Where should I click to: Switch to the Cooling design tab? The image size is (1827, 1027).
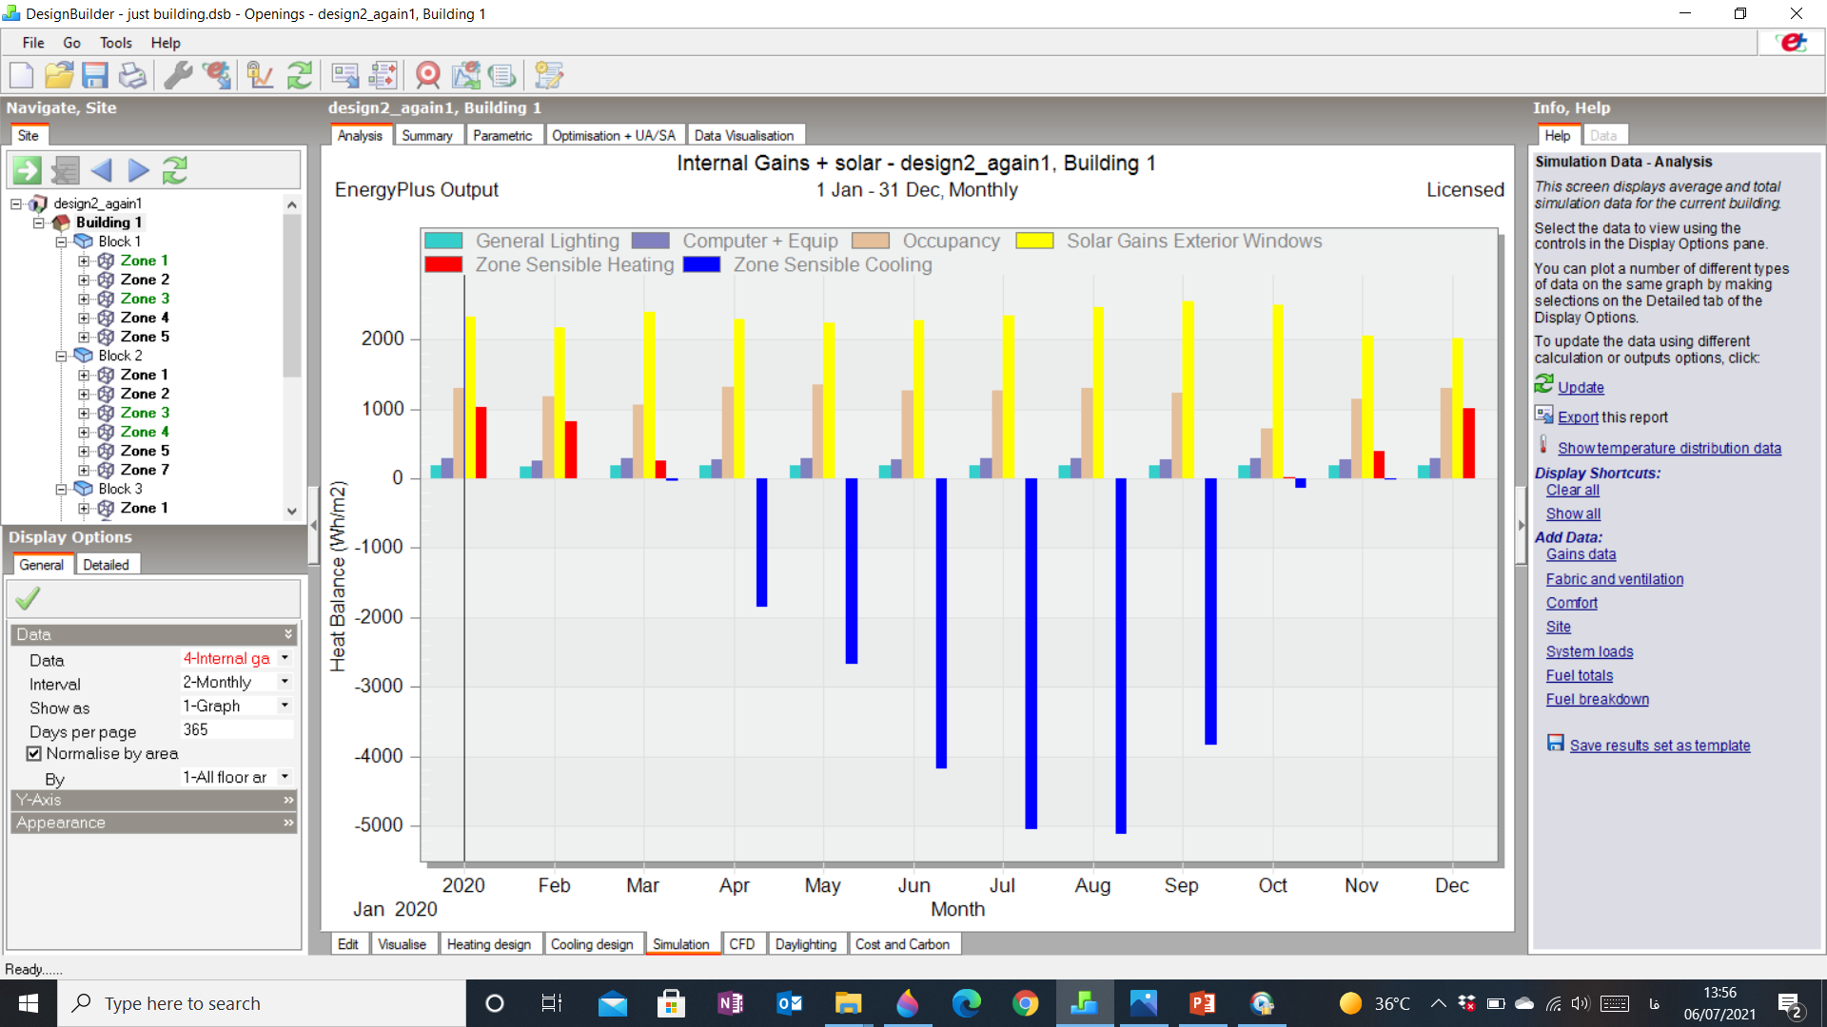(x=592, y=944)
